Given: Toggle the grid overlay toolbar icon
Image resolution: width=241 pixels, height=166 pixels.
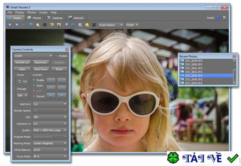Looking at the screenshot, I should click(45, 25).
